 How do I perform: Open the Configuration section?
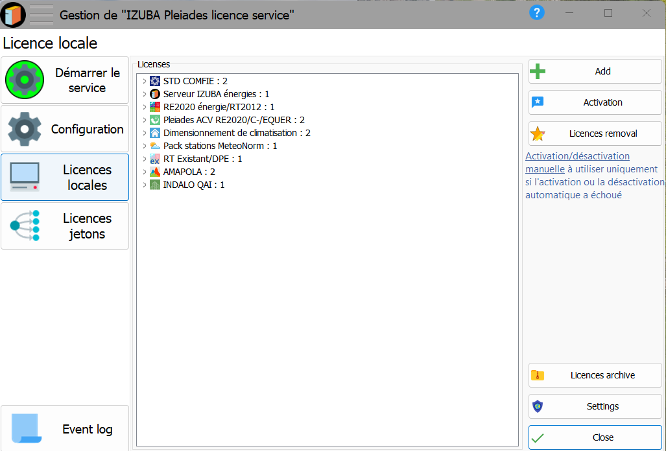click(x=65, y=129)
